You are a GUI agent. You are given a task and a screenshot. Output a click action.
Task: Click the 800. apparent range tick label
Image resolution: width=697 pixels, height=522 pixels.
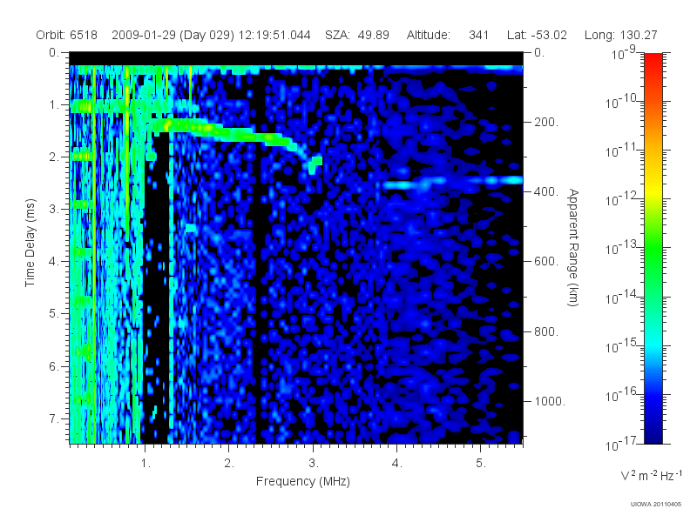(546, 331)
